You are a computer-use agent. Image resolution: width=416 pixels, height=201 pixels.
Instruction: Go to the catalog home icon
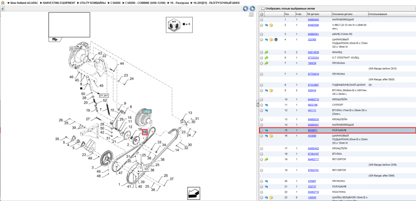pyautogui.click(x=2, y=3)
